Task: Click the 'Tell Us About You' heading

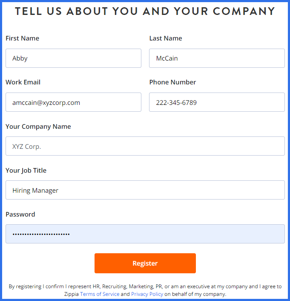Action: pos(145,12)
